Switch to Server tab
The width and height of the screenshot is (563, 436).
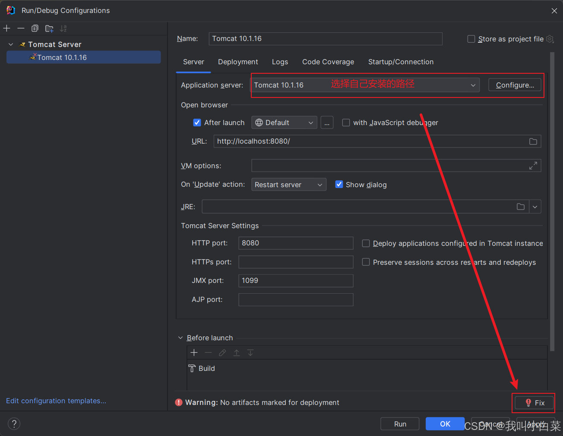point(193,62)
